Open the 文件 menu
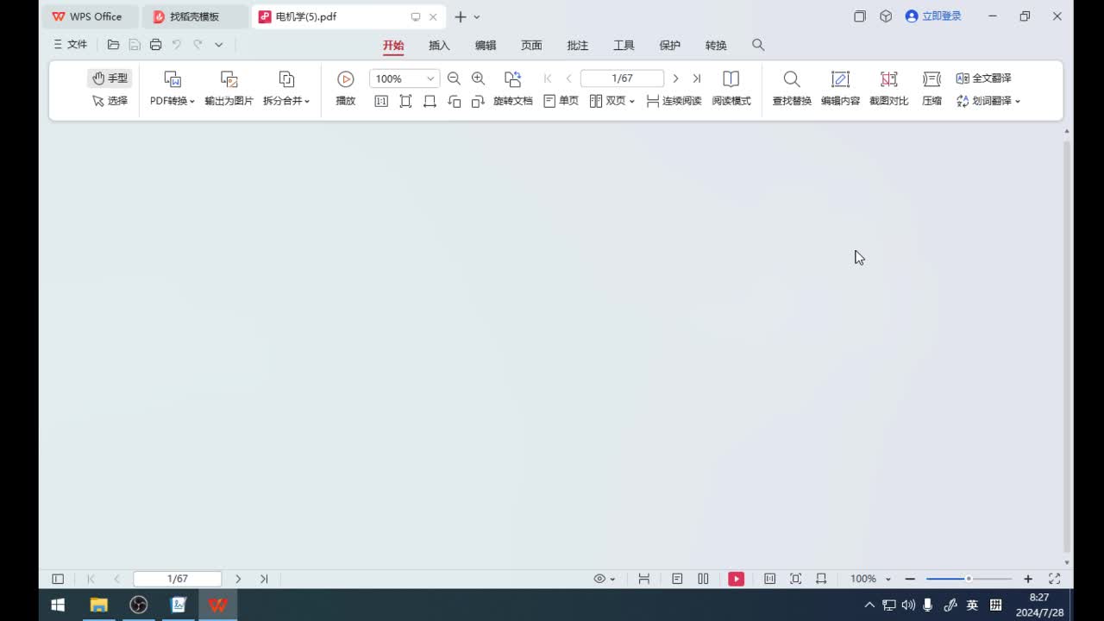Viewport: 1104px width, 621px height. pyautogui.click(x=71, y=44)
